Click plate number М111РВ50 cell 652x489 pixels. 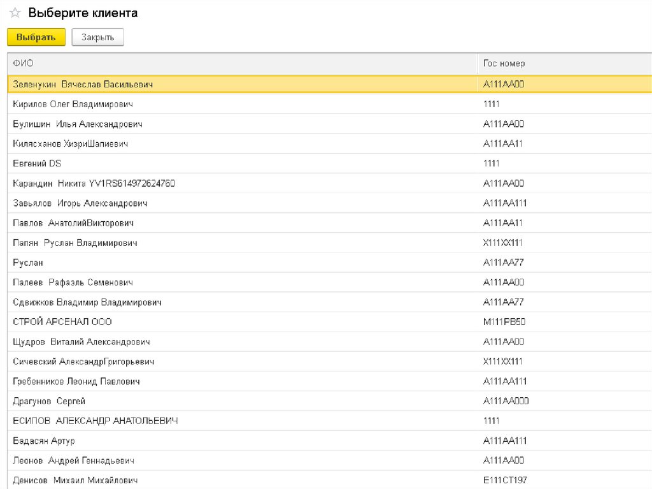[504, 322]
